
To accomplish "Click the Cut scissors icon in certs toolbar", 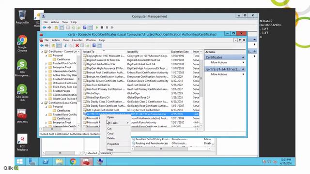I will (x=65, y=45).
